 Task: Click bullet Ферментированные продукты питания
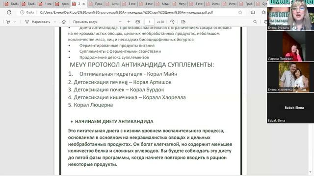[x=117, y=45]
